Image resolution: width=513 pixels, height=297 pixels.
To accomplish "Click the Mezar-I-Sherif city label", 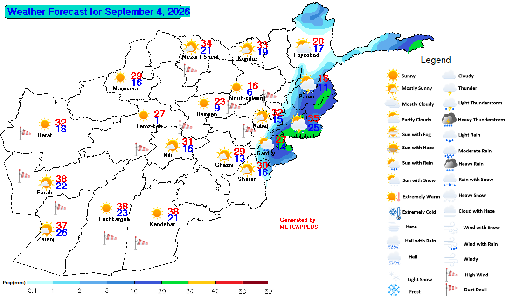I will 200,57.
